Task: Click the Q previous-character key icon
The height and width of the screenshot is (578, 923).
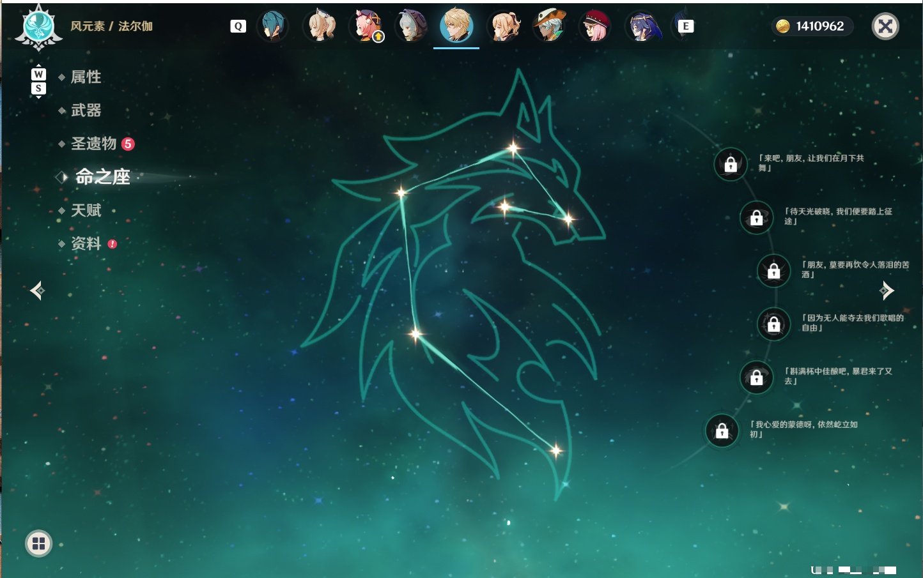Action: click(x=238, y=26)
